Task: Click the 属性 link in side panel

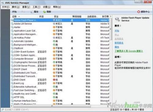Action: coord(117,47)
